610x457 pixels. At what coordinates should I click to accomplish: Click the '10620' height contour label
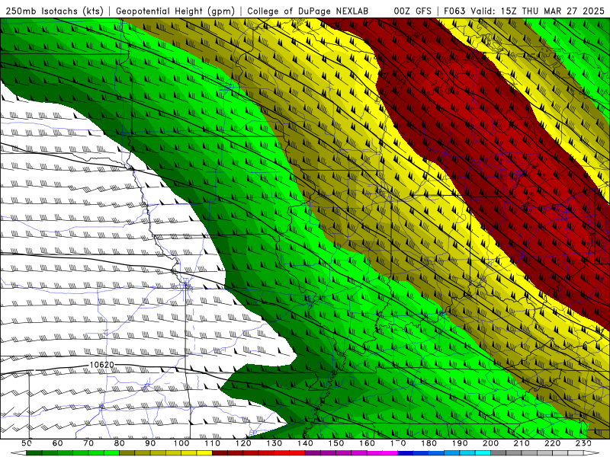[x=101, y=365]
